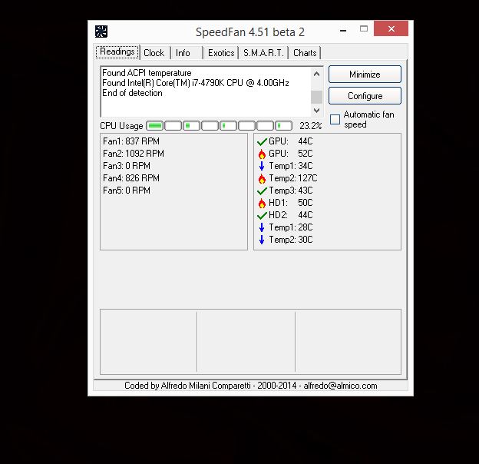Viewport: 479px width, 464px height.
Task: Close the SpeedFan window
Action: pyautogui.click(x=391, y=28)
